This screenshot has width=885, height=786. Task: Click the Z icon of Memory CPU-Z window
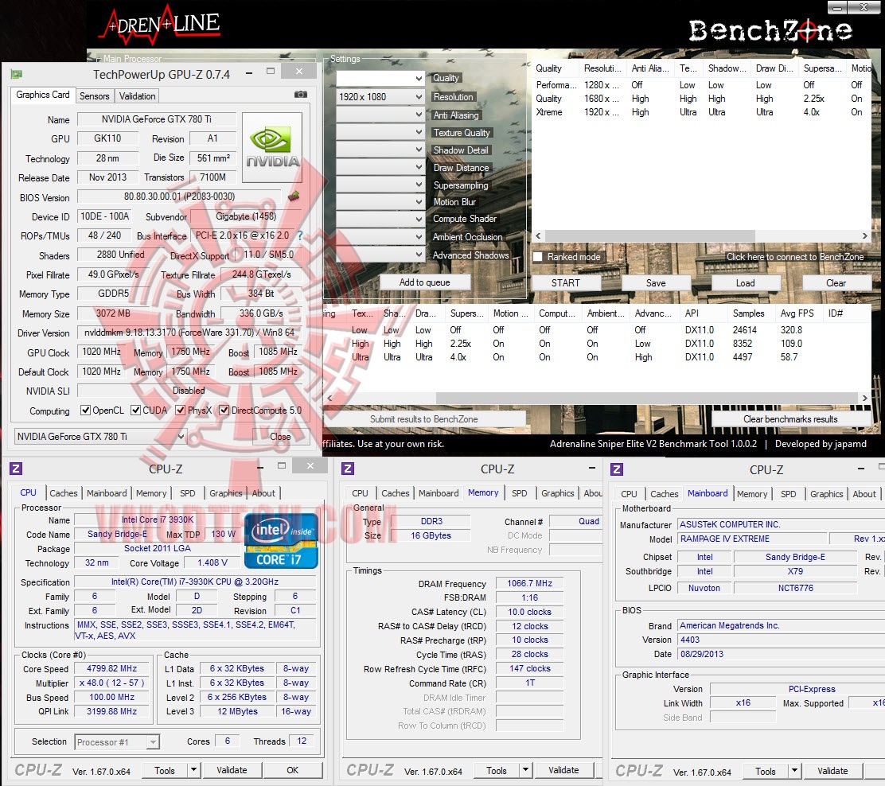[348, 469]
